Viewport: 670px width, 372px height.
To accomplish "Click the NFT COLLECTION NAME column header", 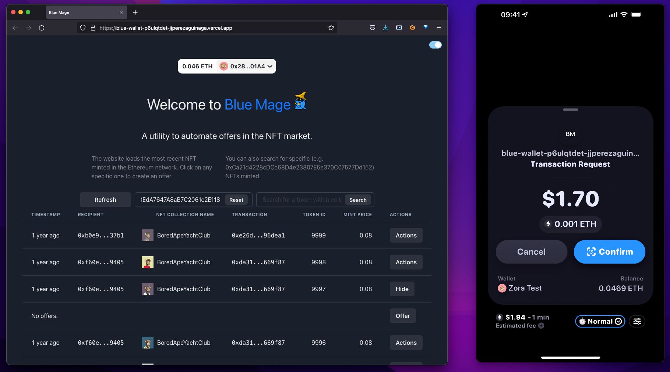I will pos(185,214).
